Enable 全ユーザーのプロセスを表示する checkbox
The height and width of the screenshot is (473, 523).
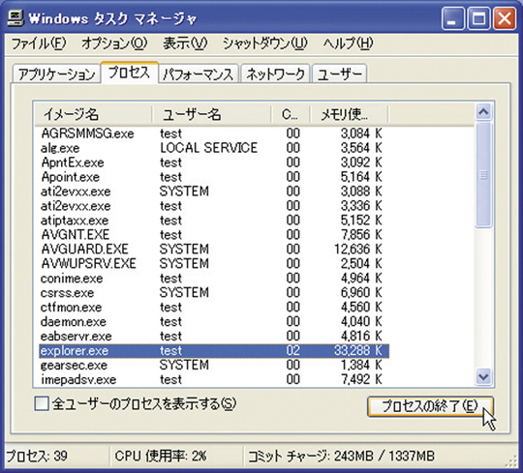click(x=42, y=404)
